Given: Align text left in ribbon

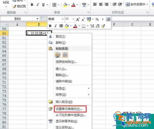Looking at the screenshot, I should pyautogui.click(x=95, y=4).
